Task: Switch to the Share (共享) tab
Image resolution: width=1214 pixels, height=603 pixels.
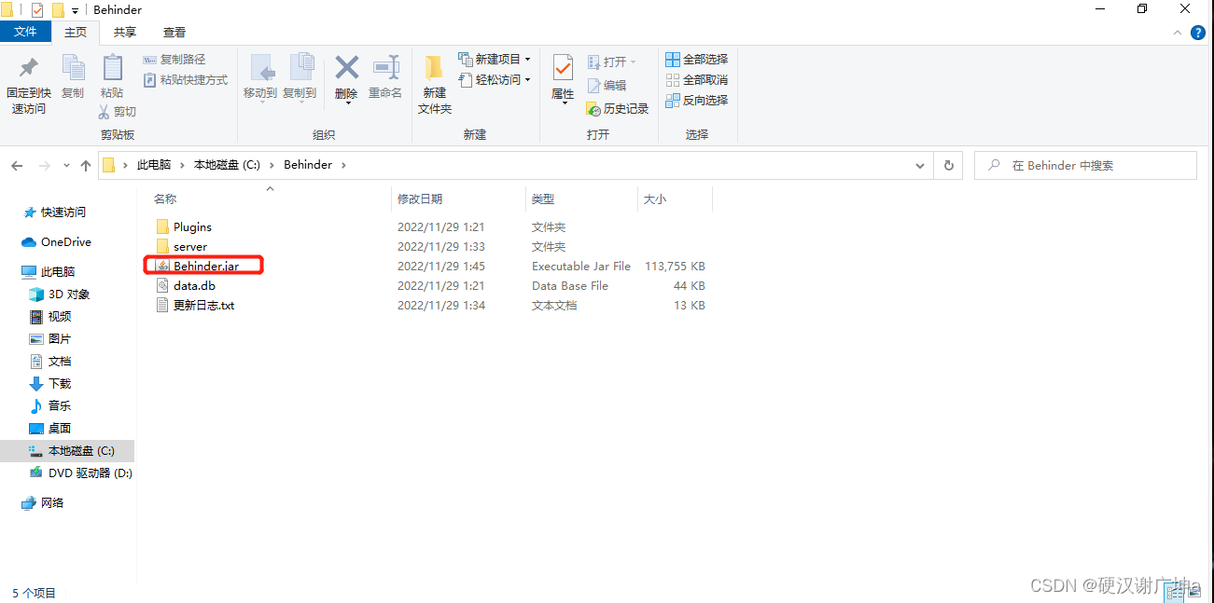Action: (125, 32)
